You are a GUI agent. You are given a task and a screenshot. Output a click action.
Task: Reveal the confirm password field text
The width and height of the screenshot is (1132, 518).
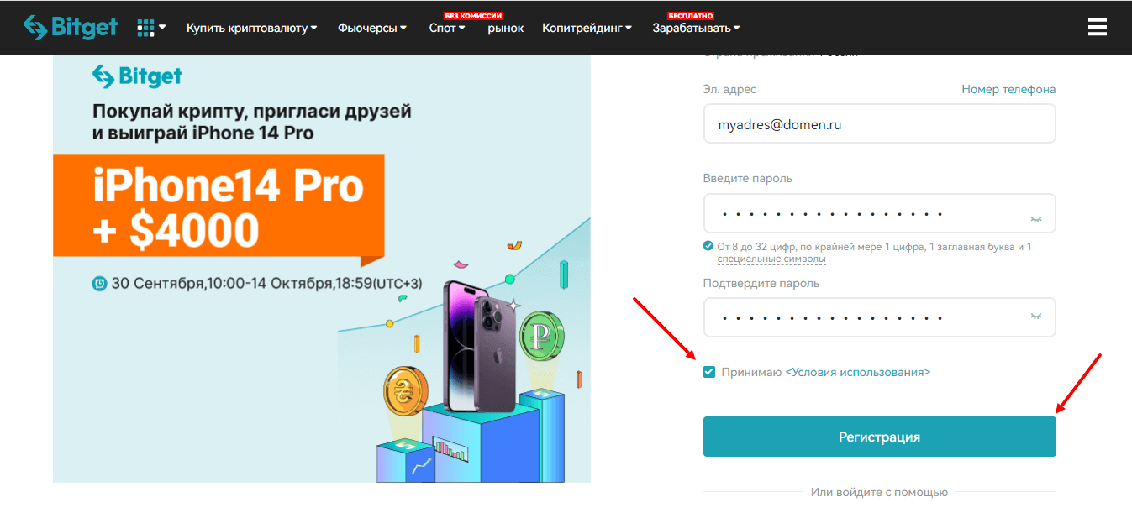click(1036, 317)
